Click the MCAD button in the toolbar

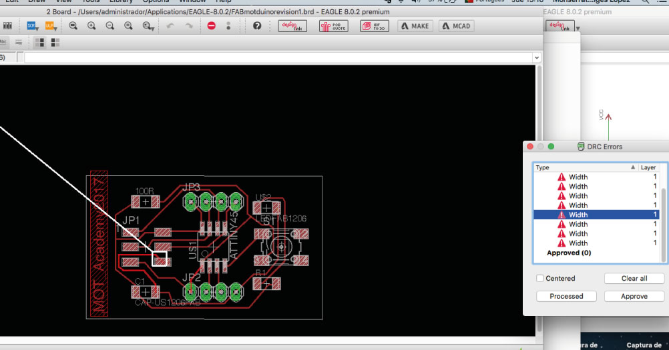(457, 26)
